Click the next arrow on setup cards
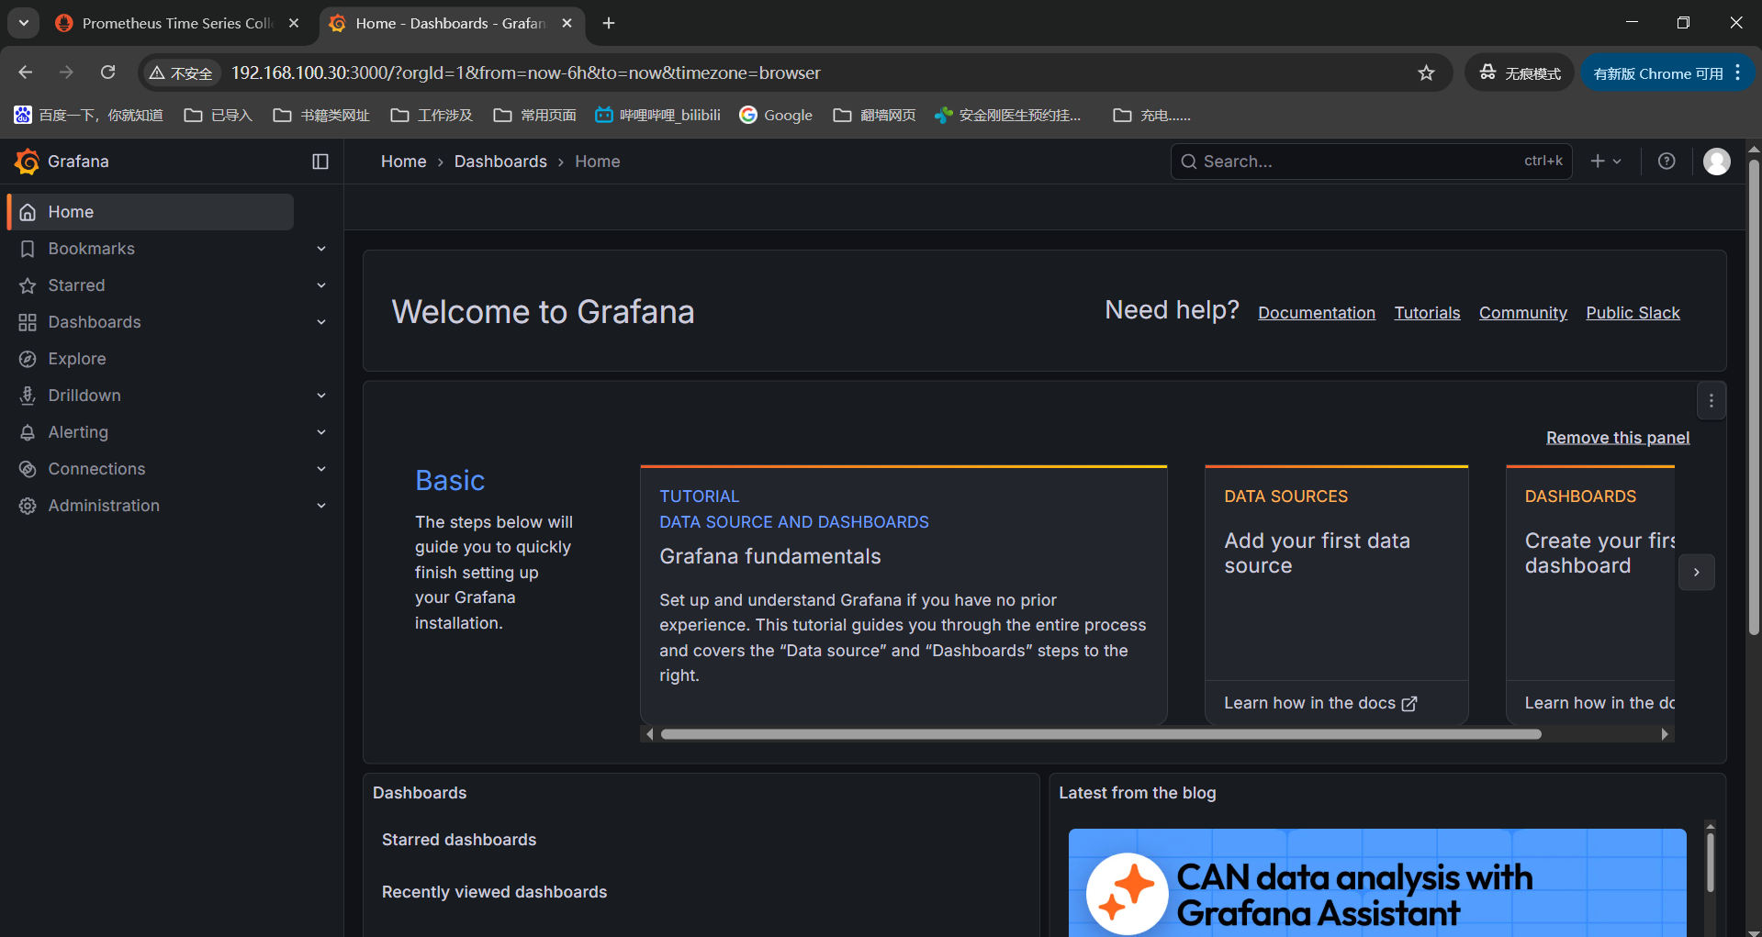Viewport: 1762px width, 937px height. (1696, 572)
